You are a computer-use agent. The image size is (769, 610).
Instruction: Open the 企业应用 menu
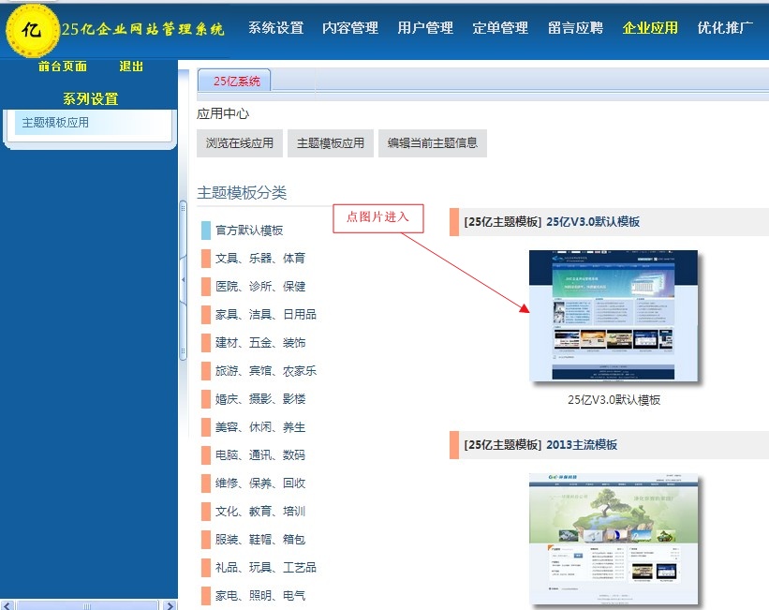coord(650,28)
